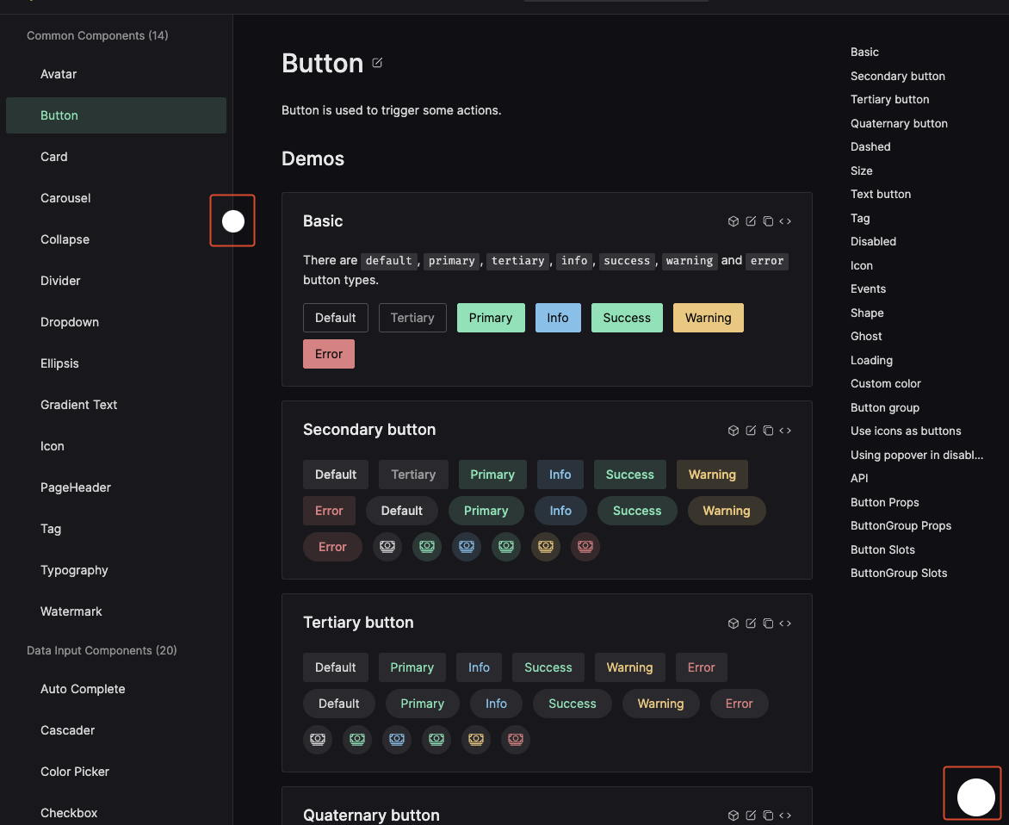Open the Button Props section link
The image size is (1009, 825).
884,502
